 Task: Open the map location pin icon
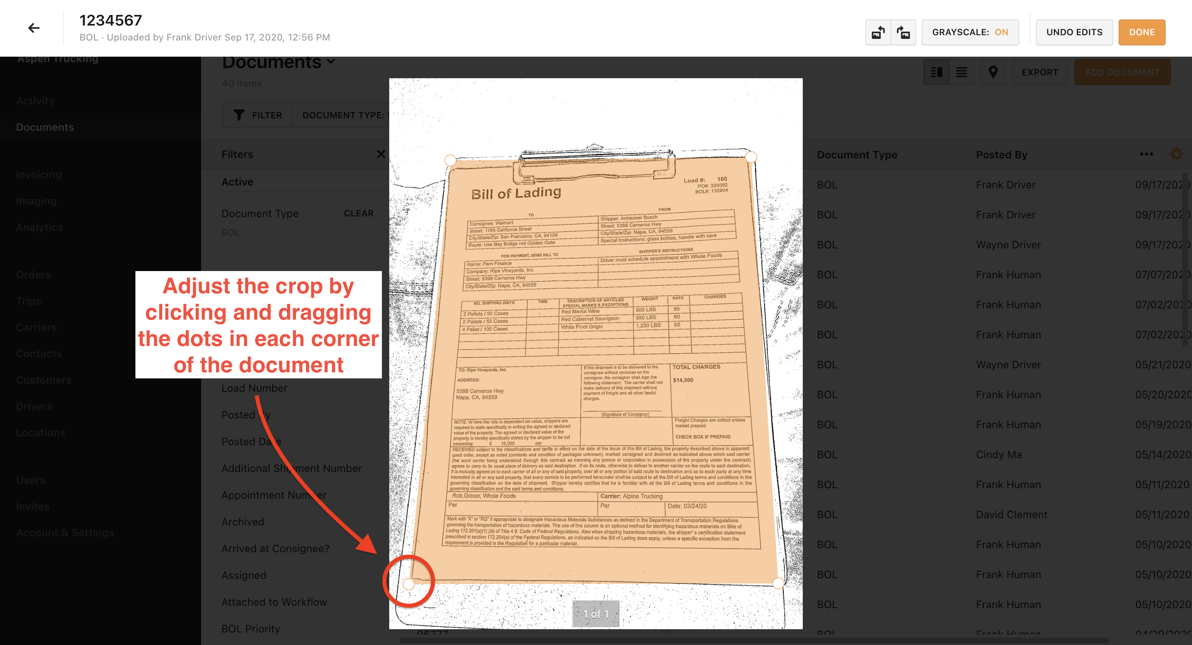(x=993, y=72)
